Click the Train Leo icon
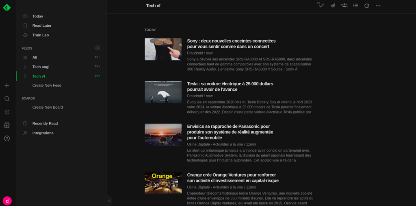The width and height of the screenshot is (416, 206). point(25,35)
